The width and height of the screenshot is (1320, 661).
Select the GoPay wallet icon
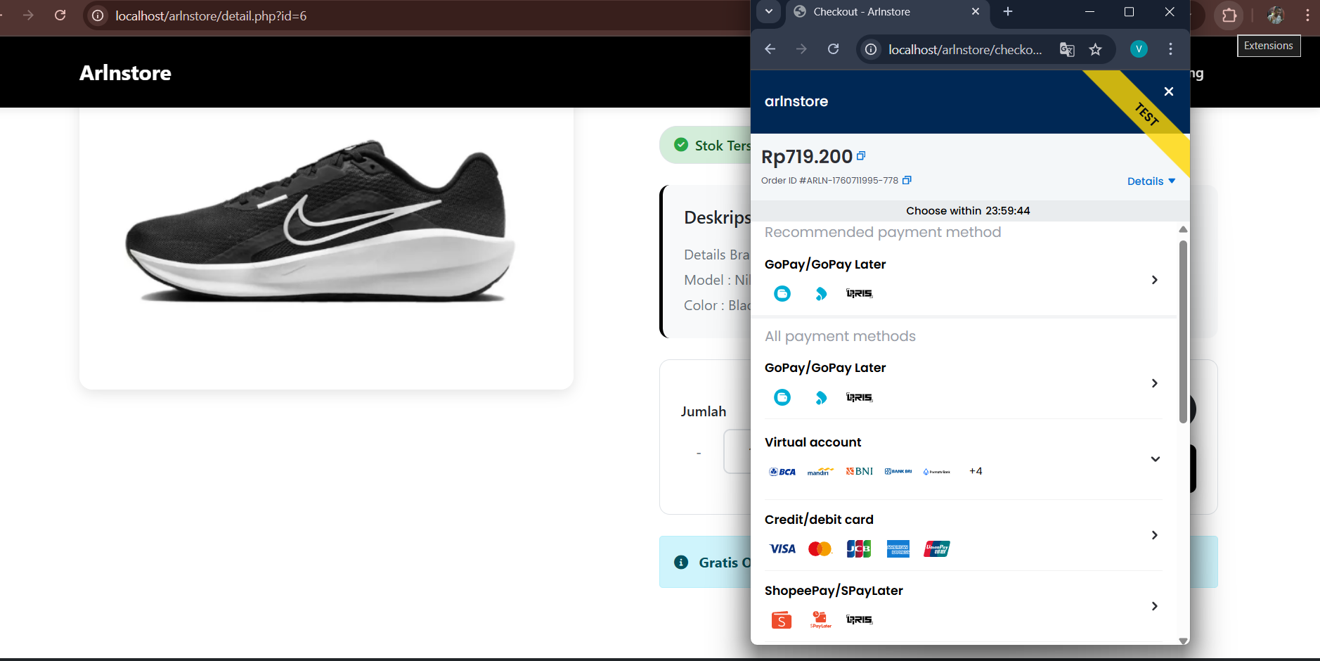coord(782,293)
